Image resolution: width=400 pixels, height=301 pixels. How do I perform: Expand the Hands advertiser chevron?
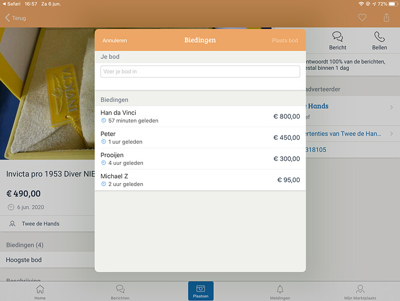[x=392, y=107]
